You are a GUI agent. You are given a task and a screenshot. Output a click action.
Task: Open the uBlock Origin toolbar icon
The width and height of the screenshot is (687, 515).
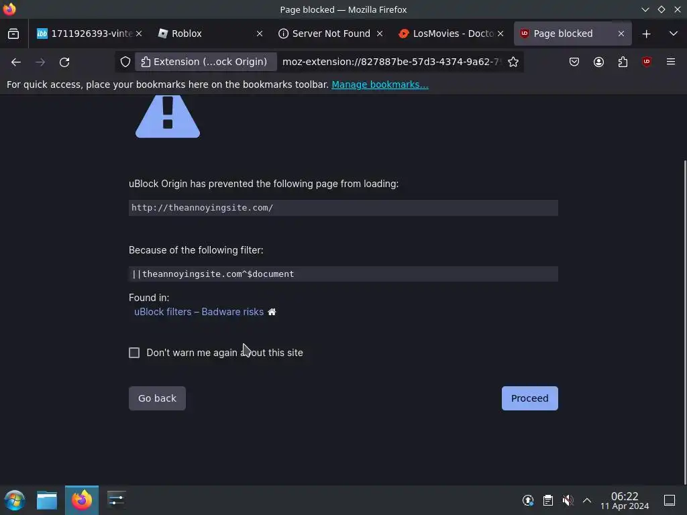[647, 62]
